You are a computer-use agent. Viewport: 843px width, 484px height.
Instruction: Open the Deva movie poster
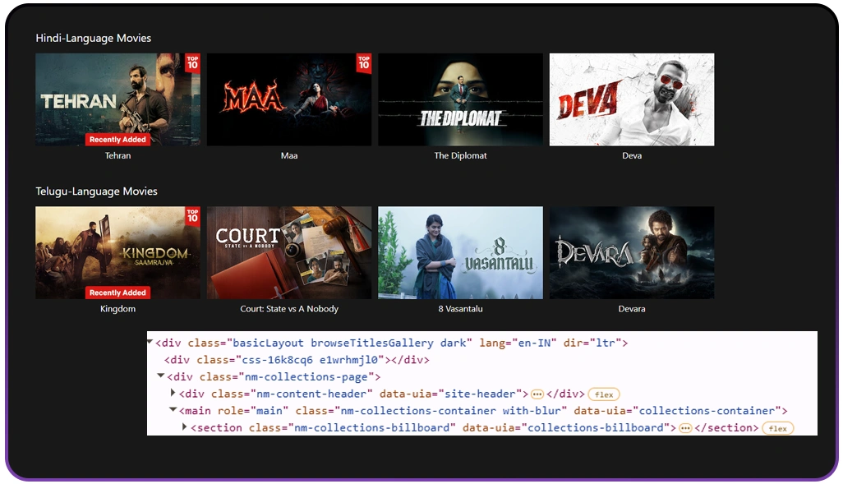[631, 99]
